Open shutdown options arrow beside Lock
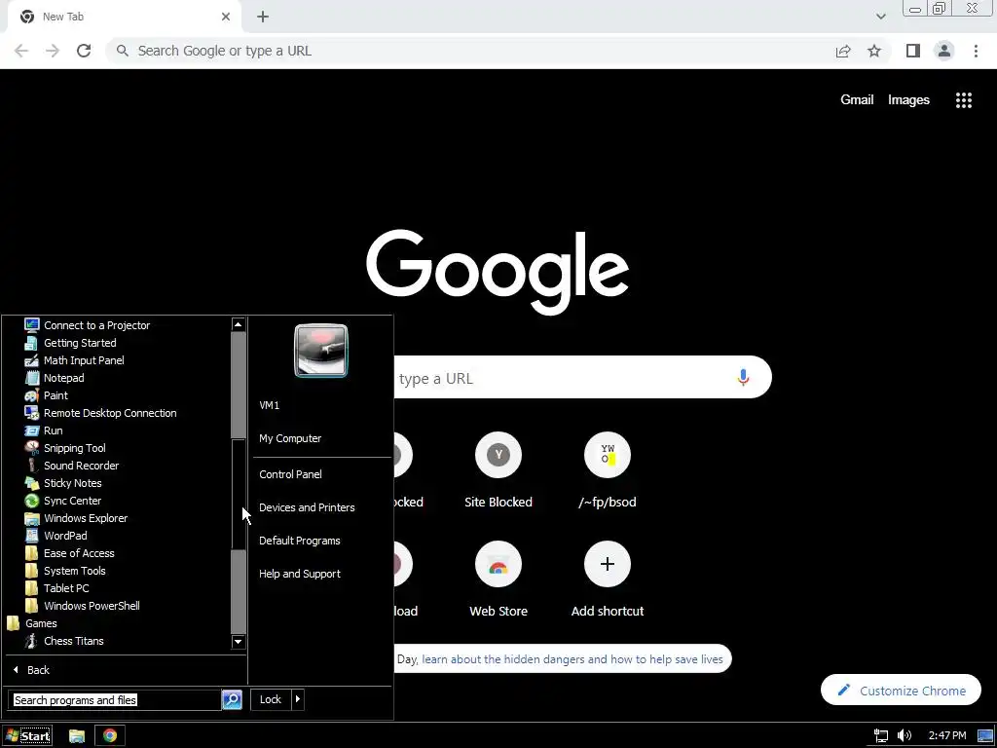The image size is (997, 748). 298,699
